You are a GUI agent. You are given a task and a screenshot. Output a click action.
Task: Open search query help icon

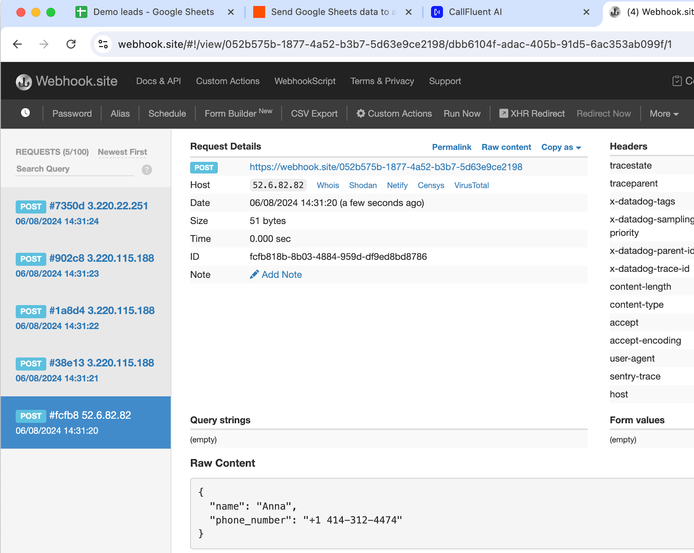147,169
